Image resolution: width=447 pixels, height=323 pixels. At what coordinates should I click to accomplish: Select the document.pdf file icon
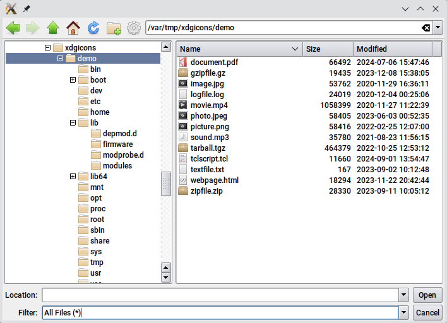[x=183, y=62]
